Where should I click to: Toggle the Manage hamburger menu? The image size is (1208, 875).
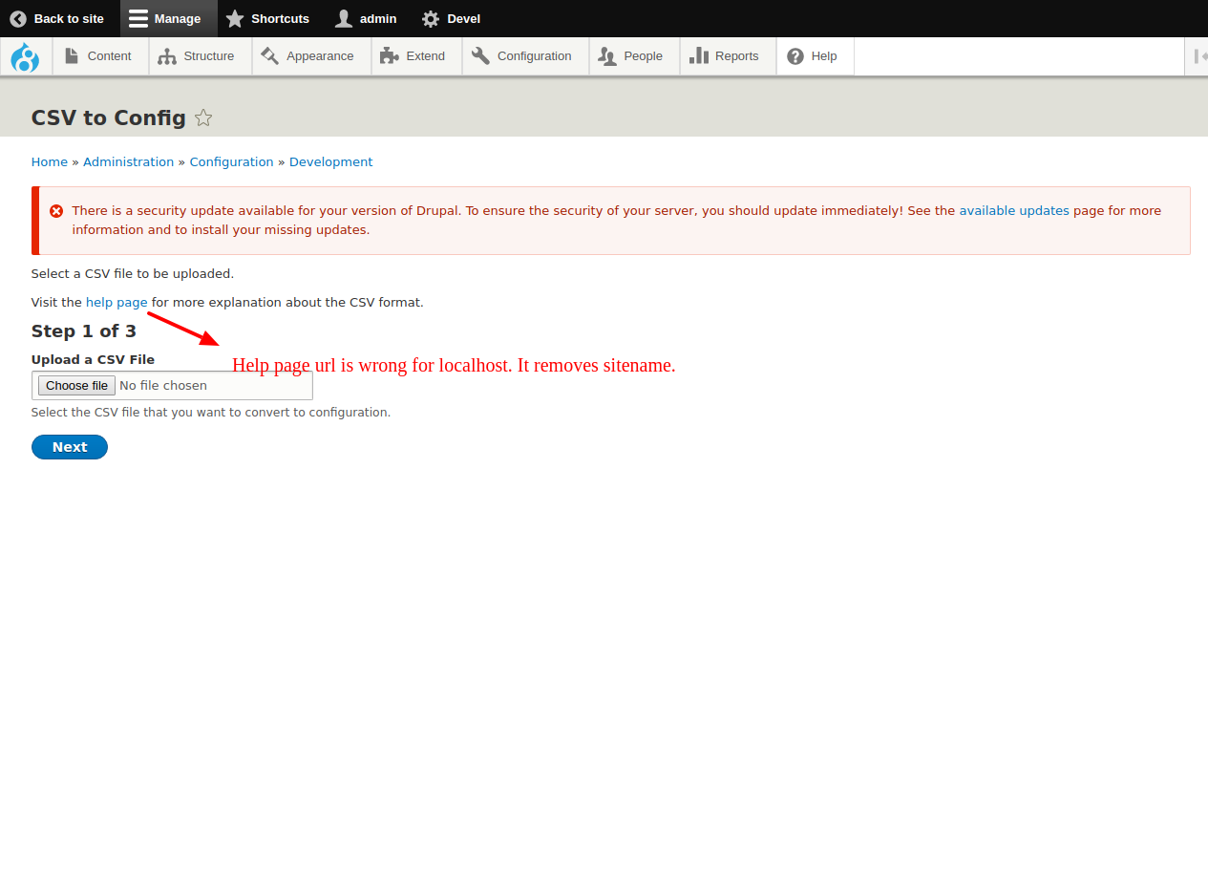coord(168,18)
